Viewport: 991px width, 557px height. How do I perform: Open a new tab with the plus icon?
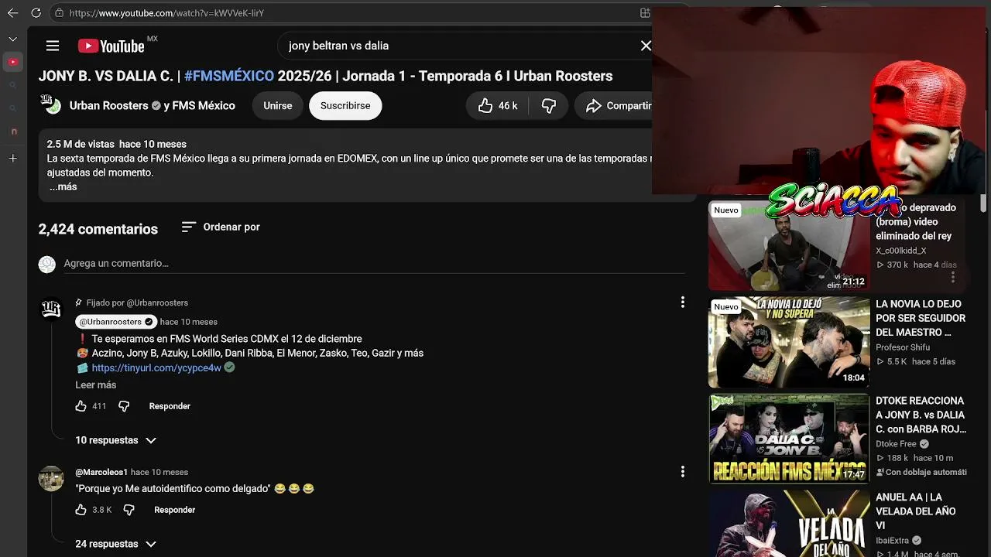(13, 159)
